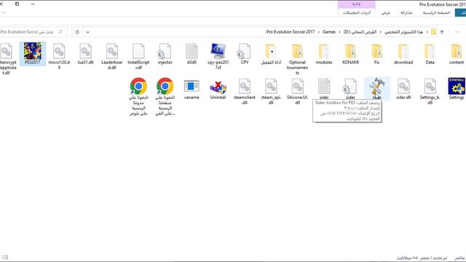Select the PES2017 game executable icon
This screenshot has height=262, width=466.
32,53
